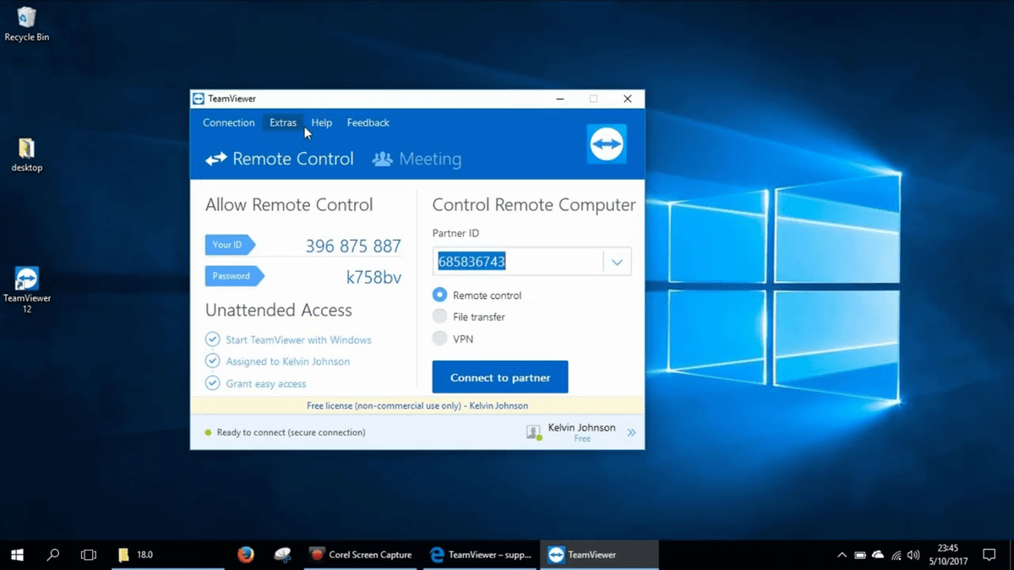Open the Extras menu
This screenshot has height=570, width=1014.
(283, 122)
